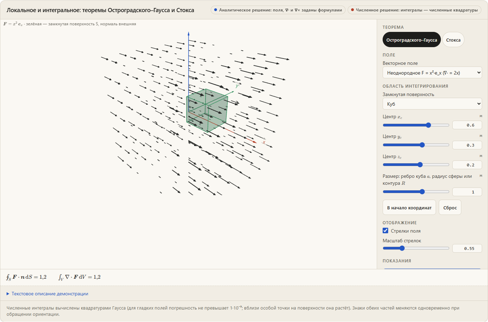Click the Центр x_c value field 0.6
Viewport: 488px width, 322px height.
pyautogui.click(x=467, y=125)
